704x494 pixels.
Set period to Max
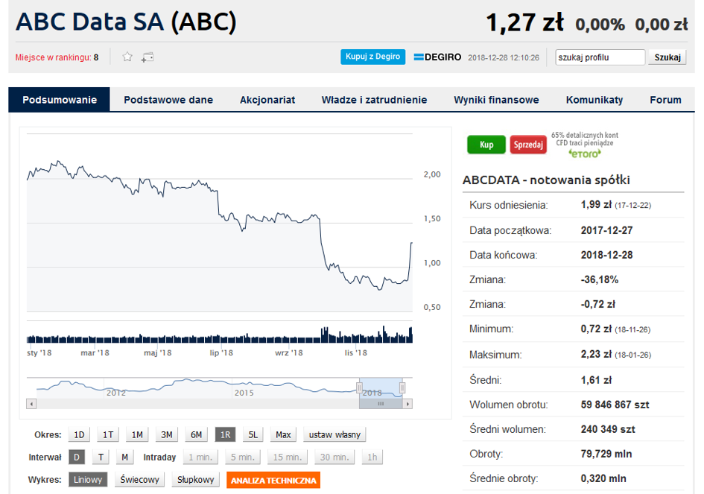point(283,434)
